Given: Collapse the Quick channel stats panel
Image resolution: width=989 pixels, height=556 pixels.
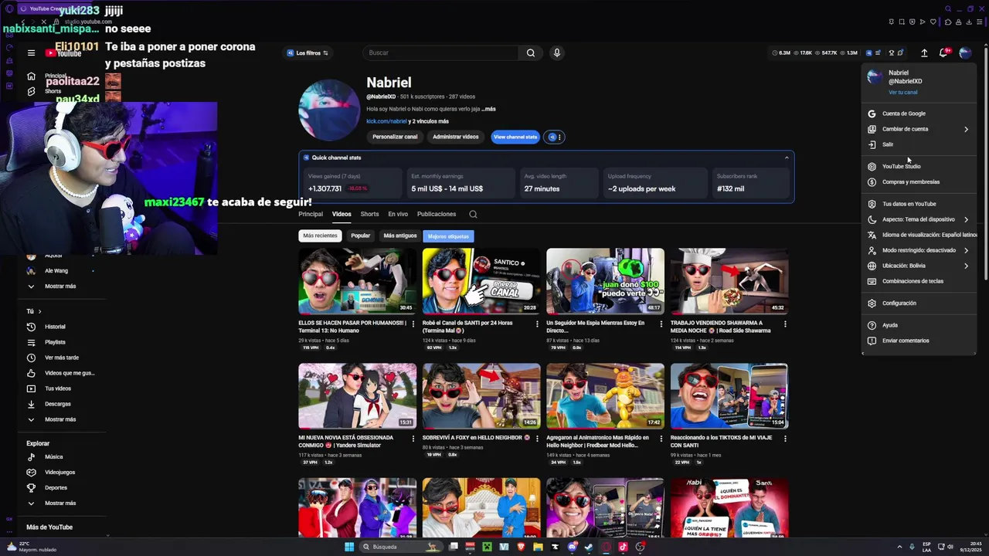Looking at the screenshot, I should pyautogui.click(x=787, y=158).
